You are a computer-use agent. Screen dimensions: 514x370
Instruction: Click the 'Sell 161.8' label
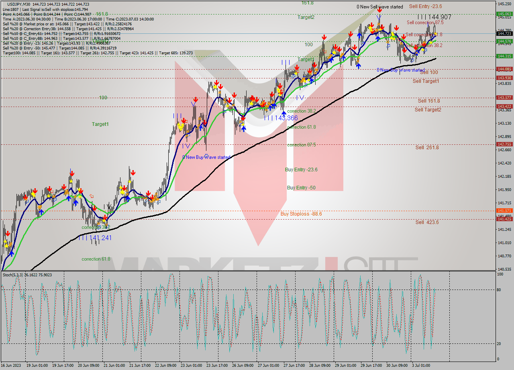pos(429,101)
